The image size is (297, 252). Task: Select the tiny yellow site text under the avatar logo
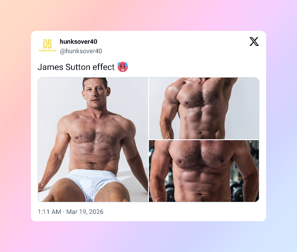(x=48, y=51)
